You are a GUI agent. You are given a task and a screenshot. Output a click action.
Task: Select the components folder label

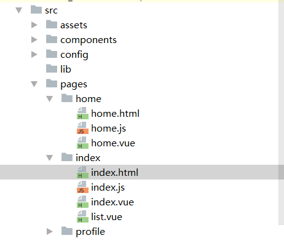click(89, 40)
